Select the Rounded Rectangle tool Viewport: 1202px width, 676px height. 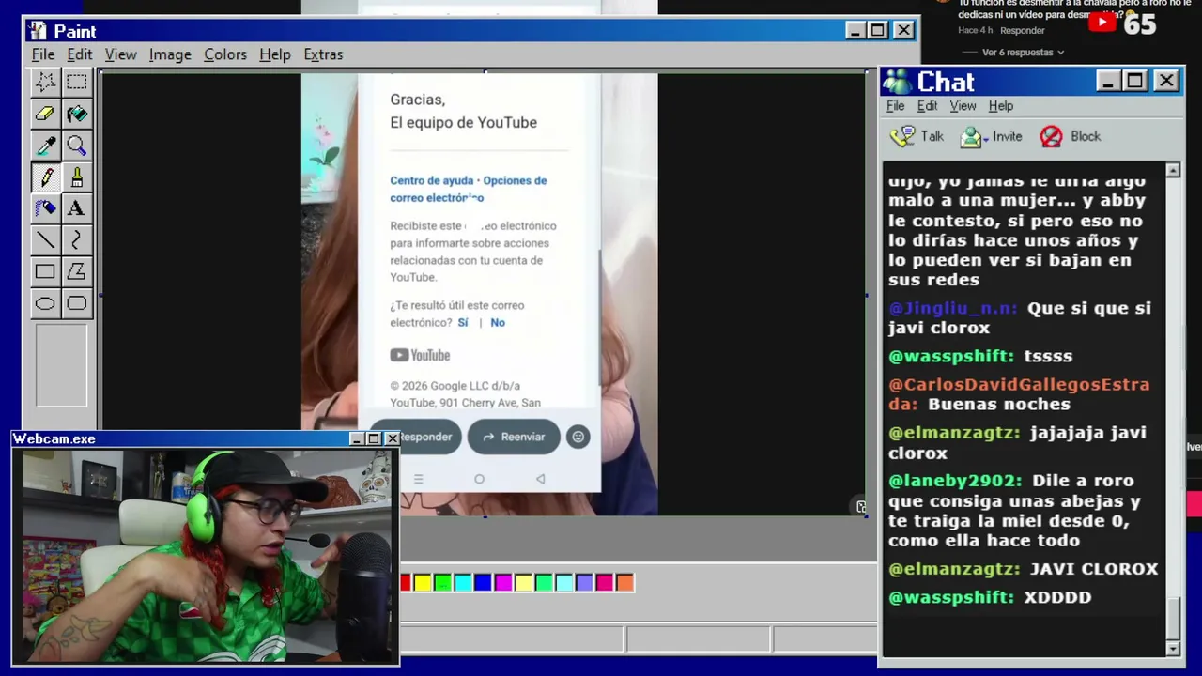77,303
